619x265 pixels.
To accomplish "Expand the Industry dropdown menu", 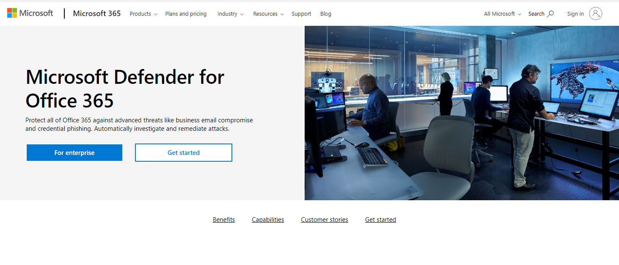I will (231, 14).
